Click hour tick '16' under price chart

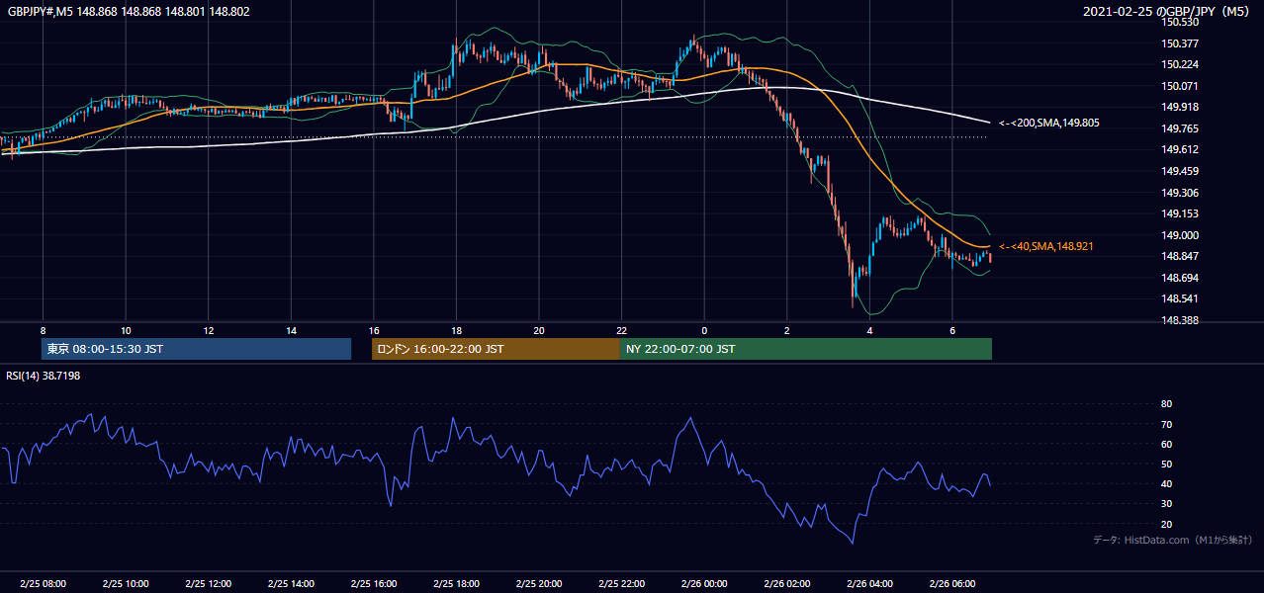pyautogui.click(x=374, y=331)
